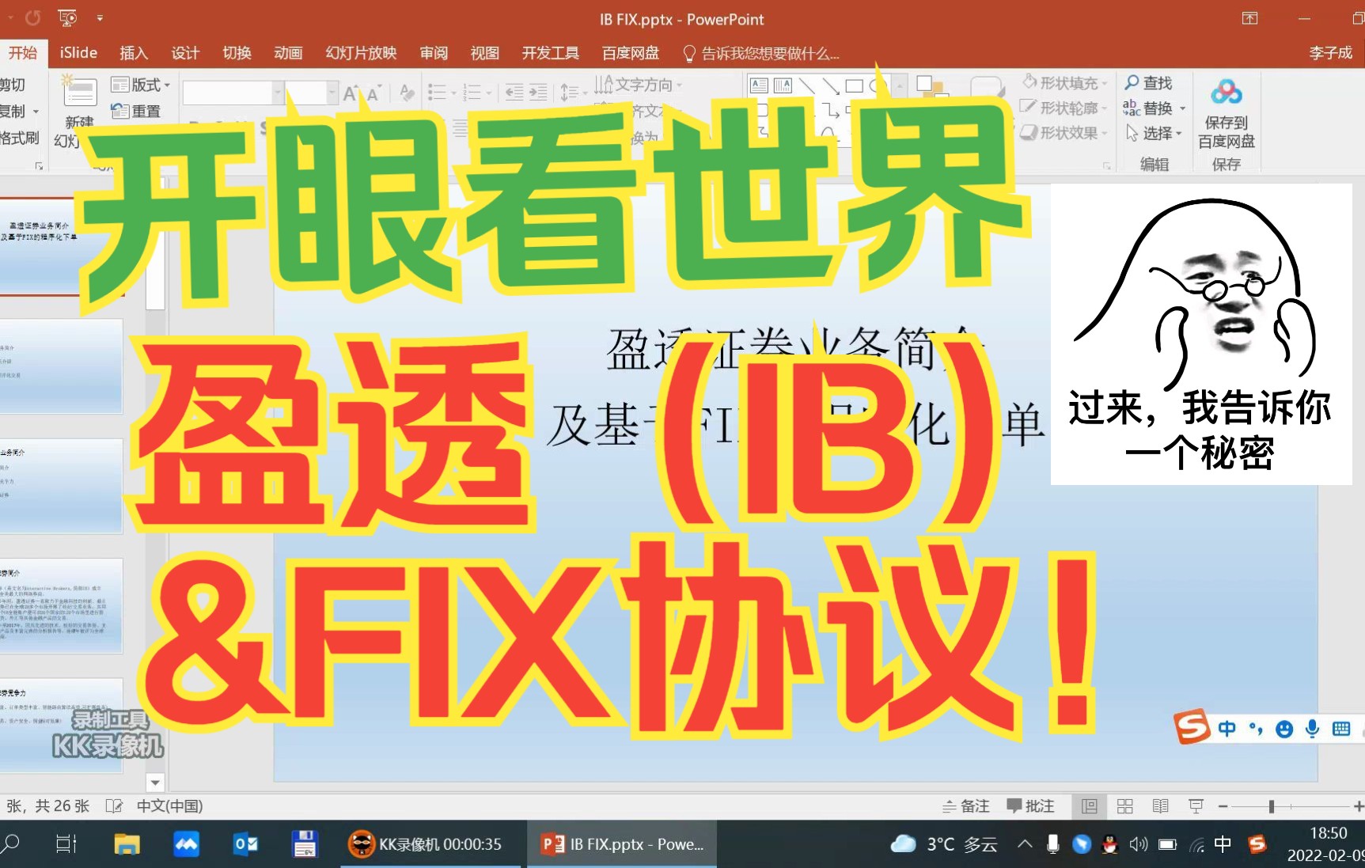Viewport: 1365px width, 868px height.
Task: Click the Sogou S logo on IME toolbar
Action: click(x=1192, y=726)
